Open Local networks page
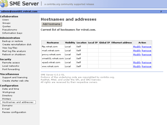Image resolution: width=167 pixels, height=125 pixels. pyautogui.click(x=11, y=66)
